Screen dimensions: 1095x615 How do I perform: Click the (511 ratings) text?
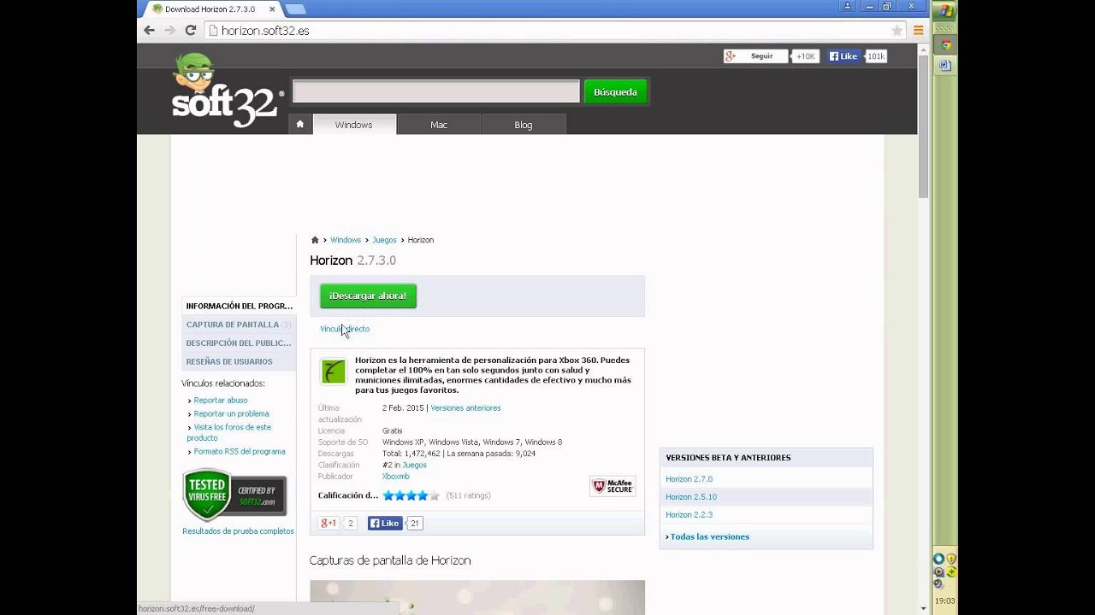469,495
